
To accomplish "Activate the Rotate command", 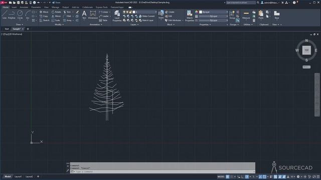I will point(56,12).
